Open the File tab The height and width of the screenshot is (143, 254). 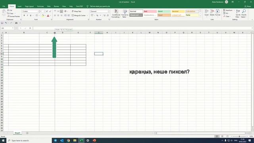click(4, 6)
